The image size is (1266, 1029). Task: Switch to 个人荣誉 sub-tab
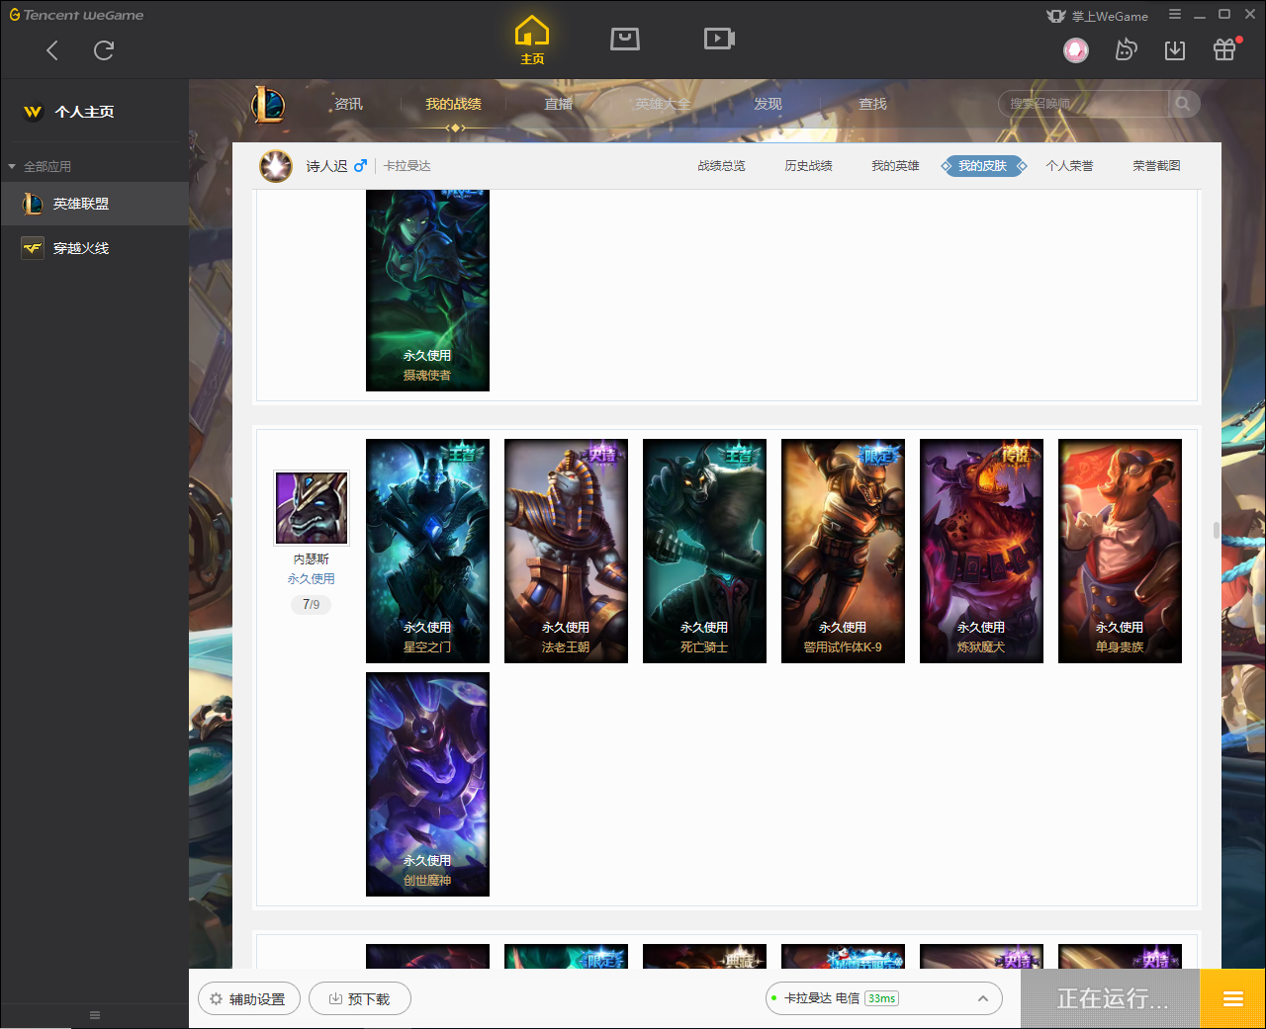click(x=1069, y=166)
